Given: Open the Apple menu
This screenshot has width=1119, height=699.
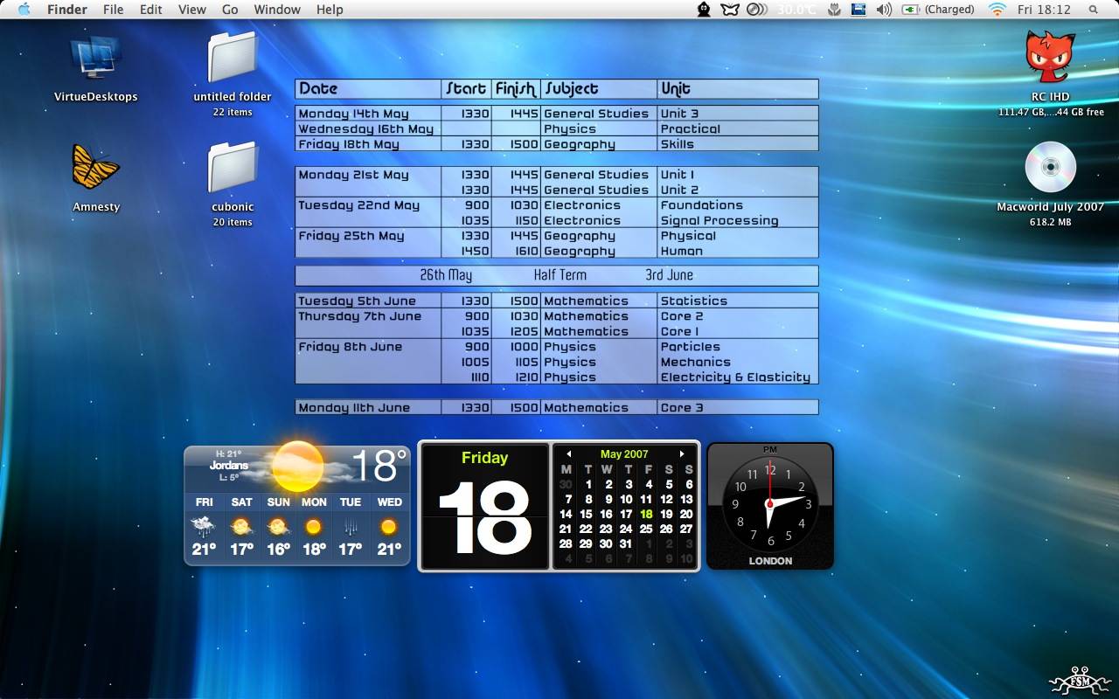Looking at the screenshot, I should coord(24,10).
